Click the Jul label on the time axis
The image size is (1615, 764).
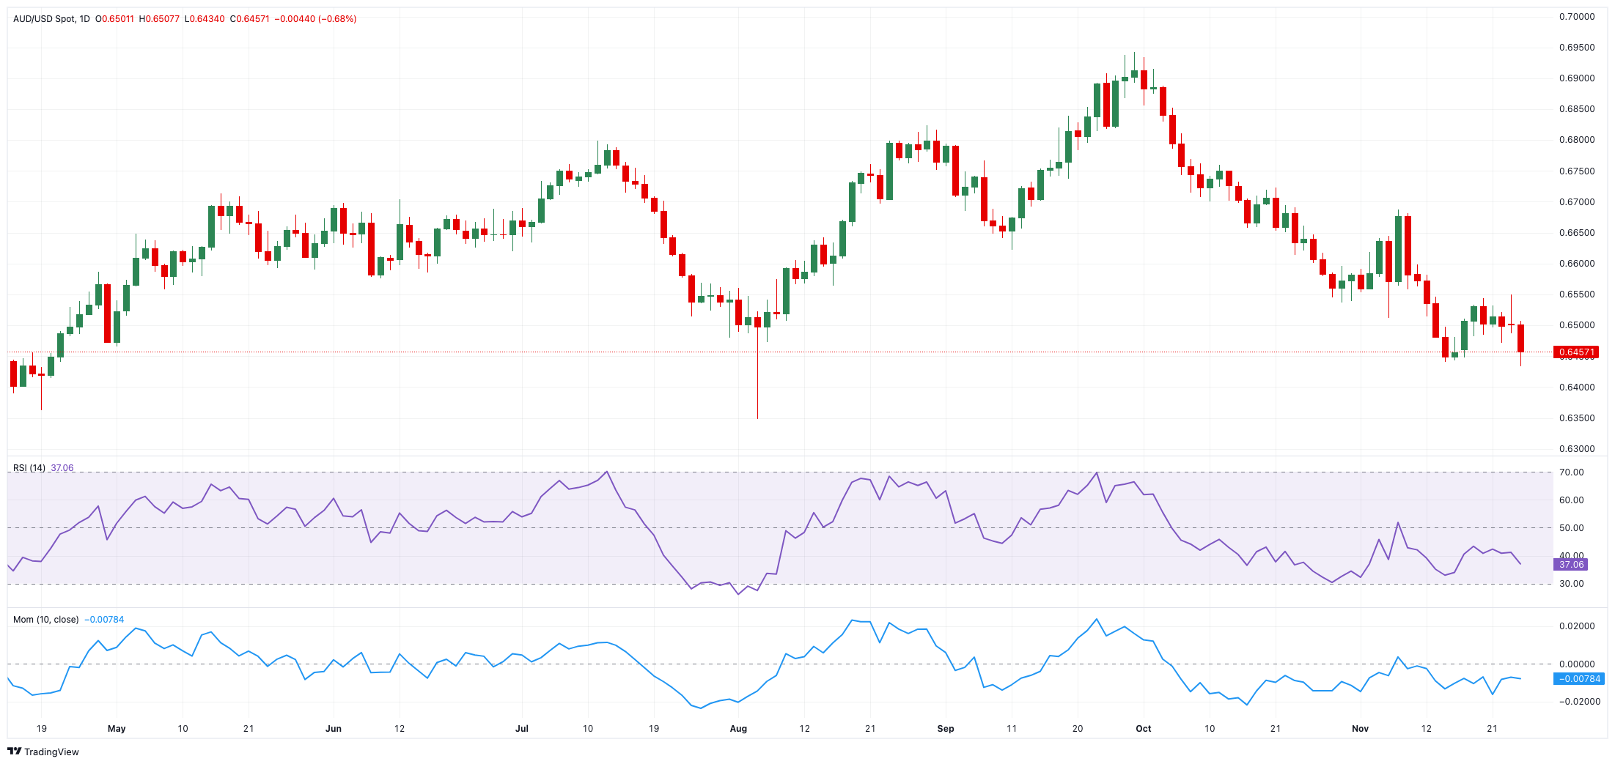(x=522, y=729)
